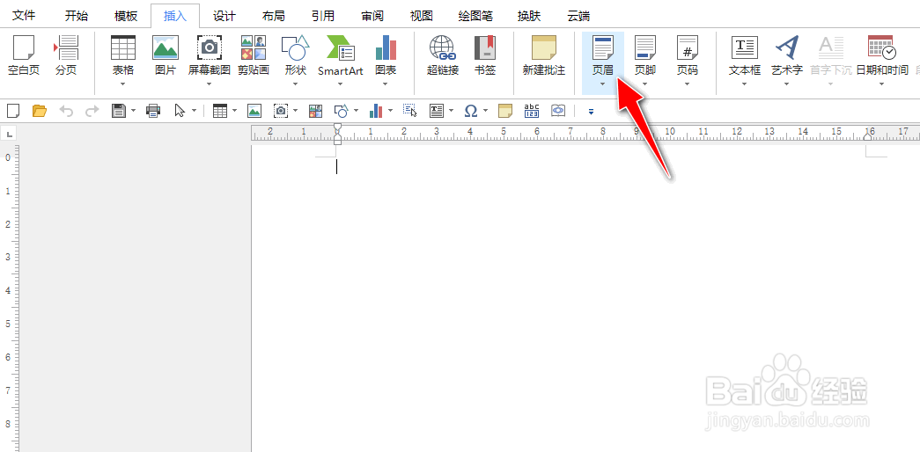Image resolution: width=920 pixels, height=452 pixels.
Task: Customize quick access toolbar via blue arrow
Action: coord(591,111)
